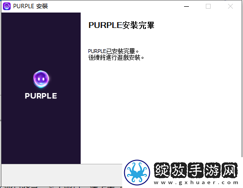Close the PURPLE installer window
Image resolution: width=243 pixels, height=188 pixels.
pyautogui.click(x=230, y=6)
